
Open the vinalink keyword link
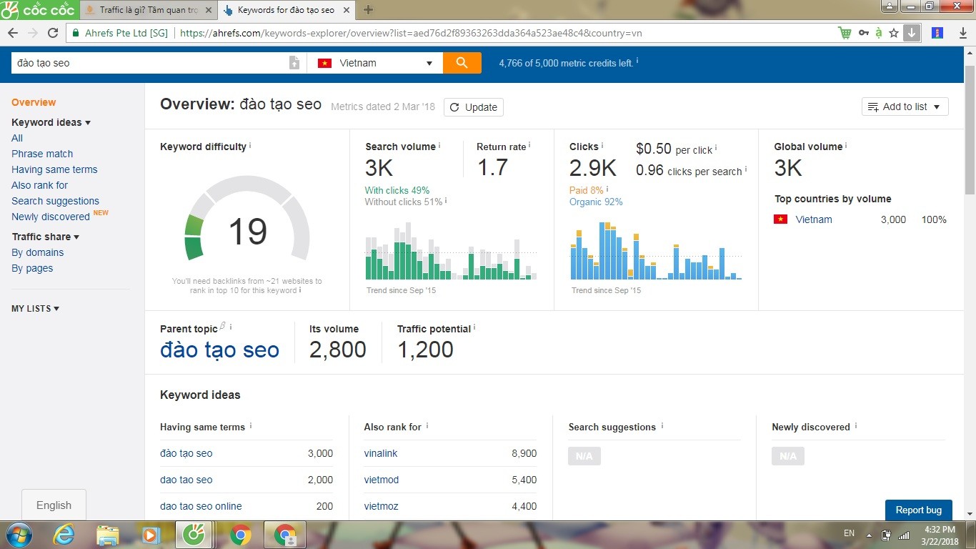(x=381, y=453)
